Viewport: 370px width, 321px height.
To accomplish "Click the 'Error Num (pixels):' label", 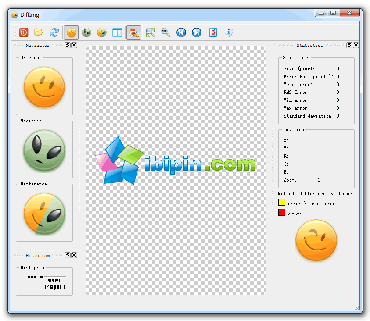I will [309, 76].
